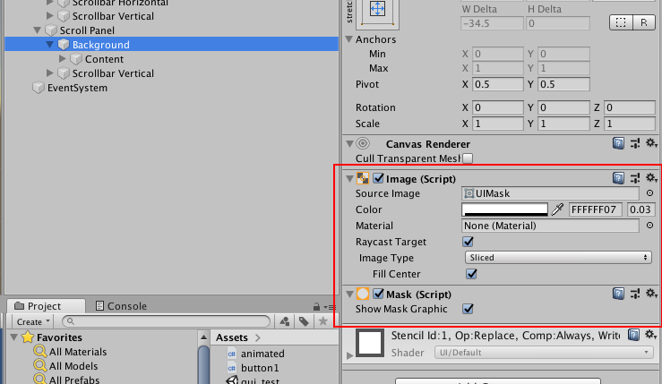Click the save search star icon

point(323,321)
